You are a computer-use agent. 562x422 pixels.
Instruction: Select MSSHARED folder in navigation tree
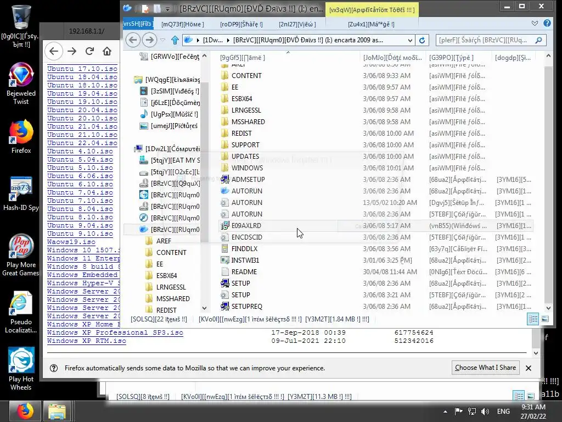[173, 299]
